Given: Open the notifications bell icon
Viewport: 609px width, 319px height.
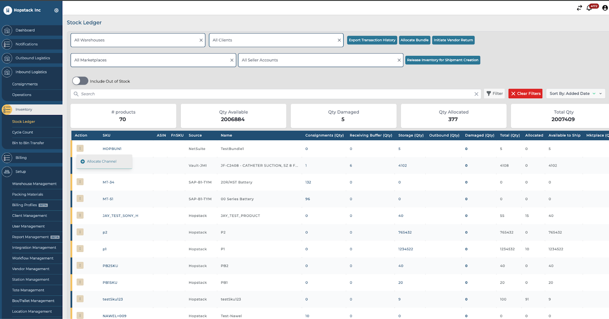Looking at the screenshot, I should (x=589, y=8).
